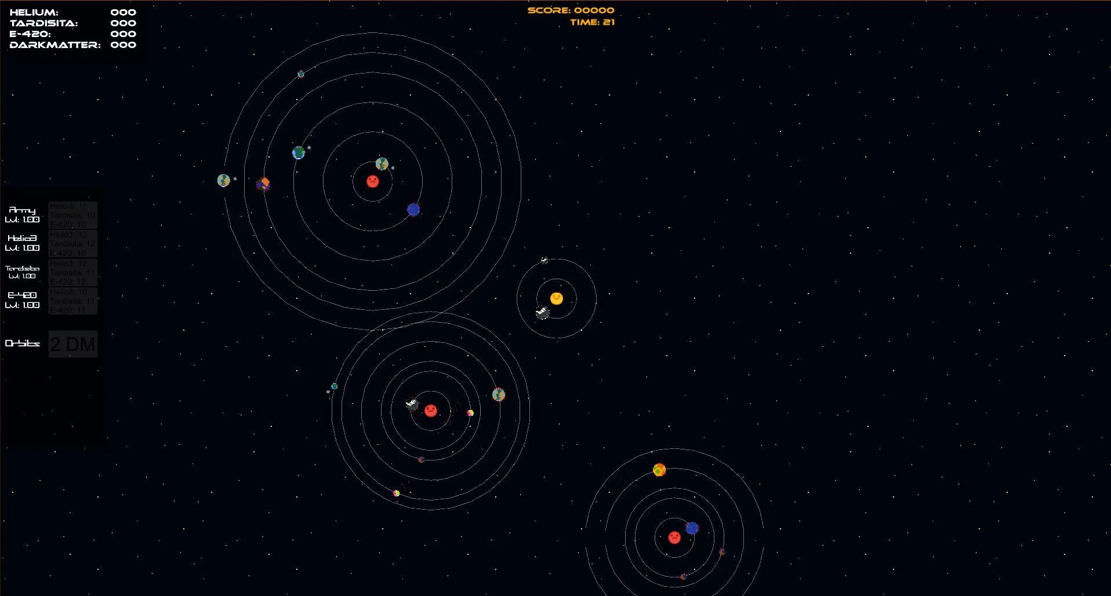The width and height of the screenshot is (1111, 596).
Task: Select the earth-like planet on the largest system's outermost ring
Action: 224,181
